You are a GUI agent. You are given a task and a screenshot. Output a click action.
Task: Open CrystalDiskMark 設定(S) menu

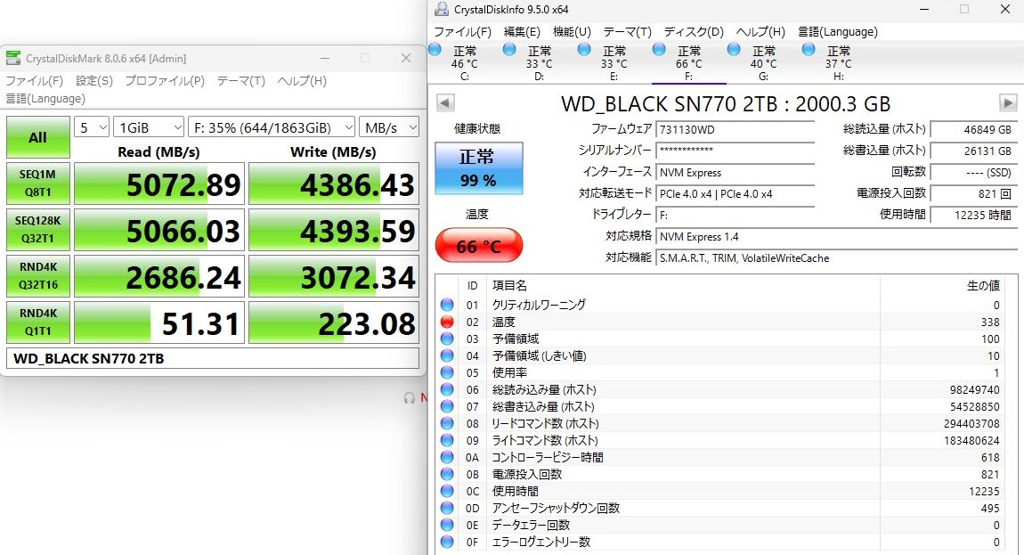coord(94,81)
